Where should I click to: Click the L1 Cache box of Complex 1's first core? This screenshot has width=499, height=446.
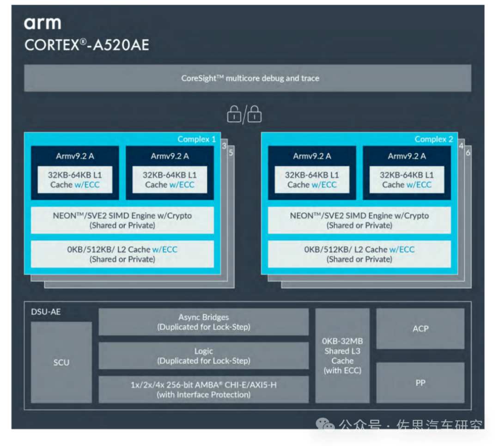(75, 179)
